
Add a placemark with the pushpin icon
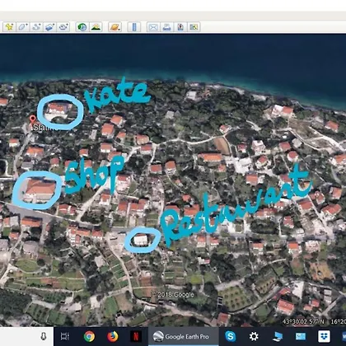pos(9,27)
